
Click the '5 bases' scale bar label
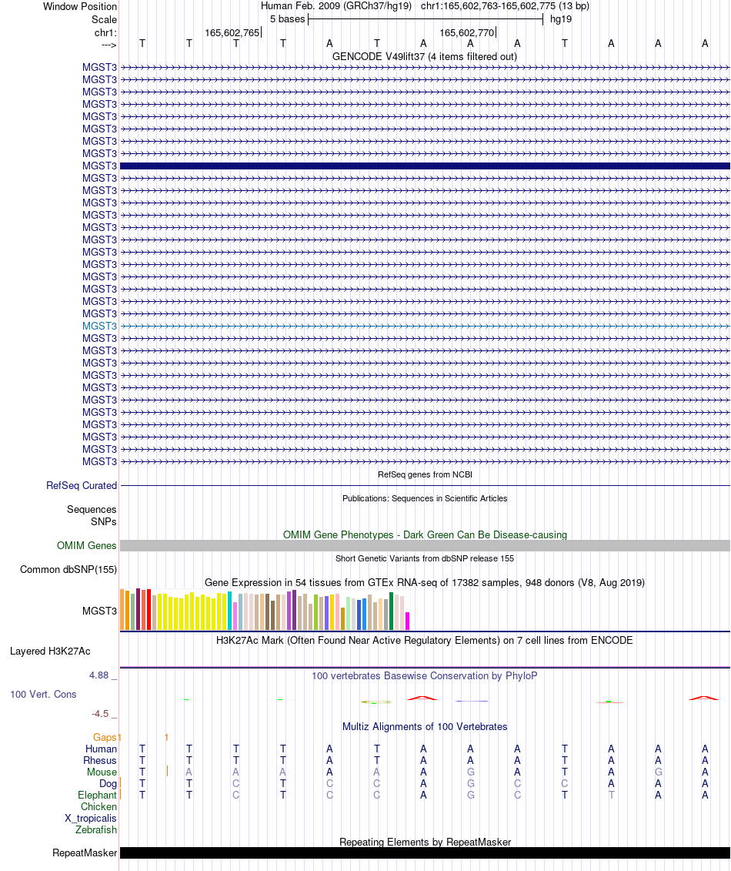[x=288, y=19]
